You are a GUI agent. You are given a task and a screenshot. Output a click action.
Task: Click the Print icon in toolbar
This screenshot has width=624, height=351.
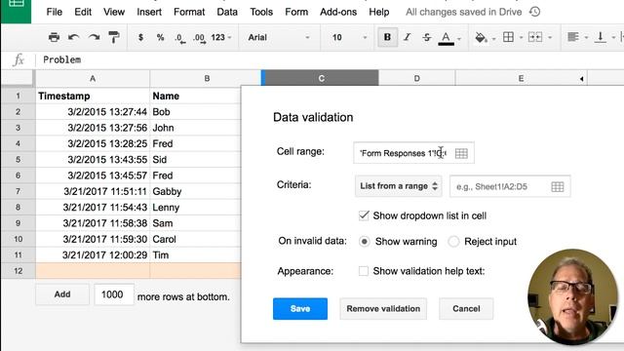[x=54, y=37]
